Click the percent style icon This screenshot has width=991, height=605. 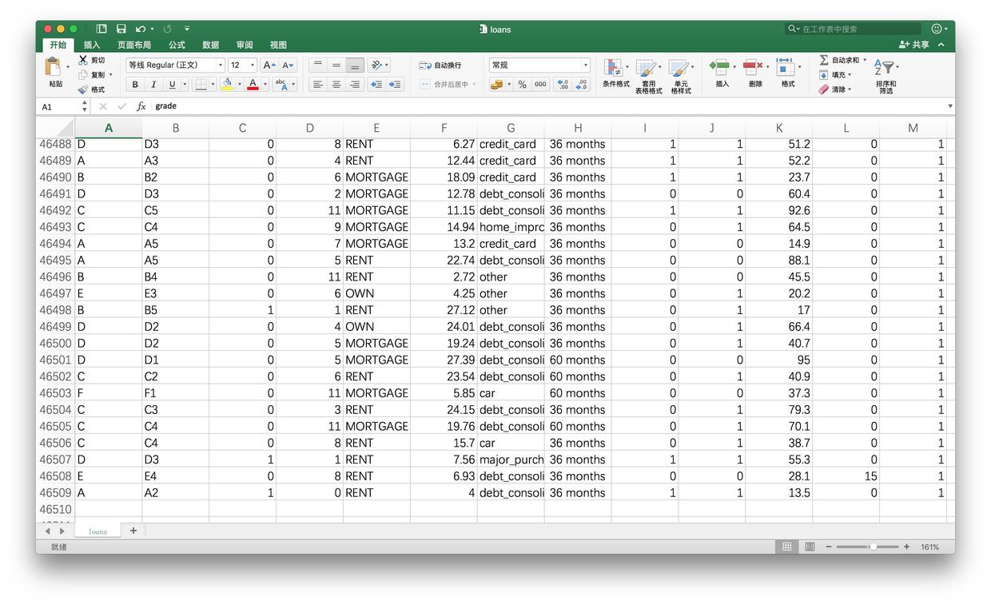pos(522,85)
